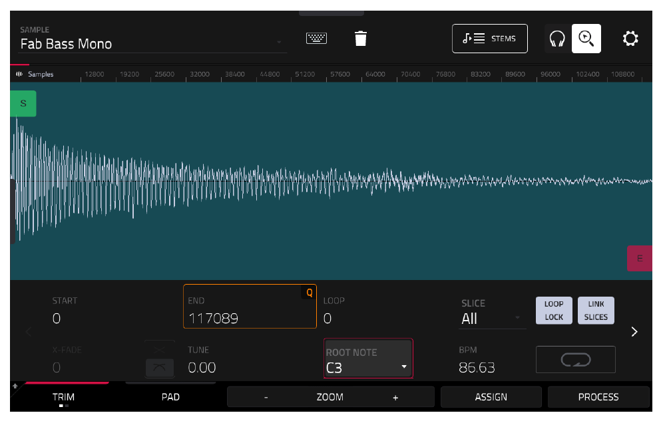Click the Q quantize icon on END
Viewport: 663px width, 423px height.
309,293
